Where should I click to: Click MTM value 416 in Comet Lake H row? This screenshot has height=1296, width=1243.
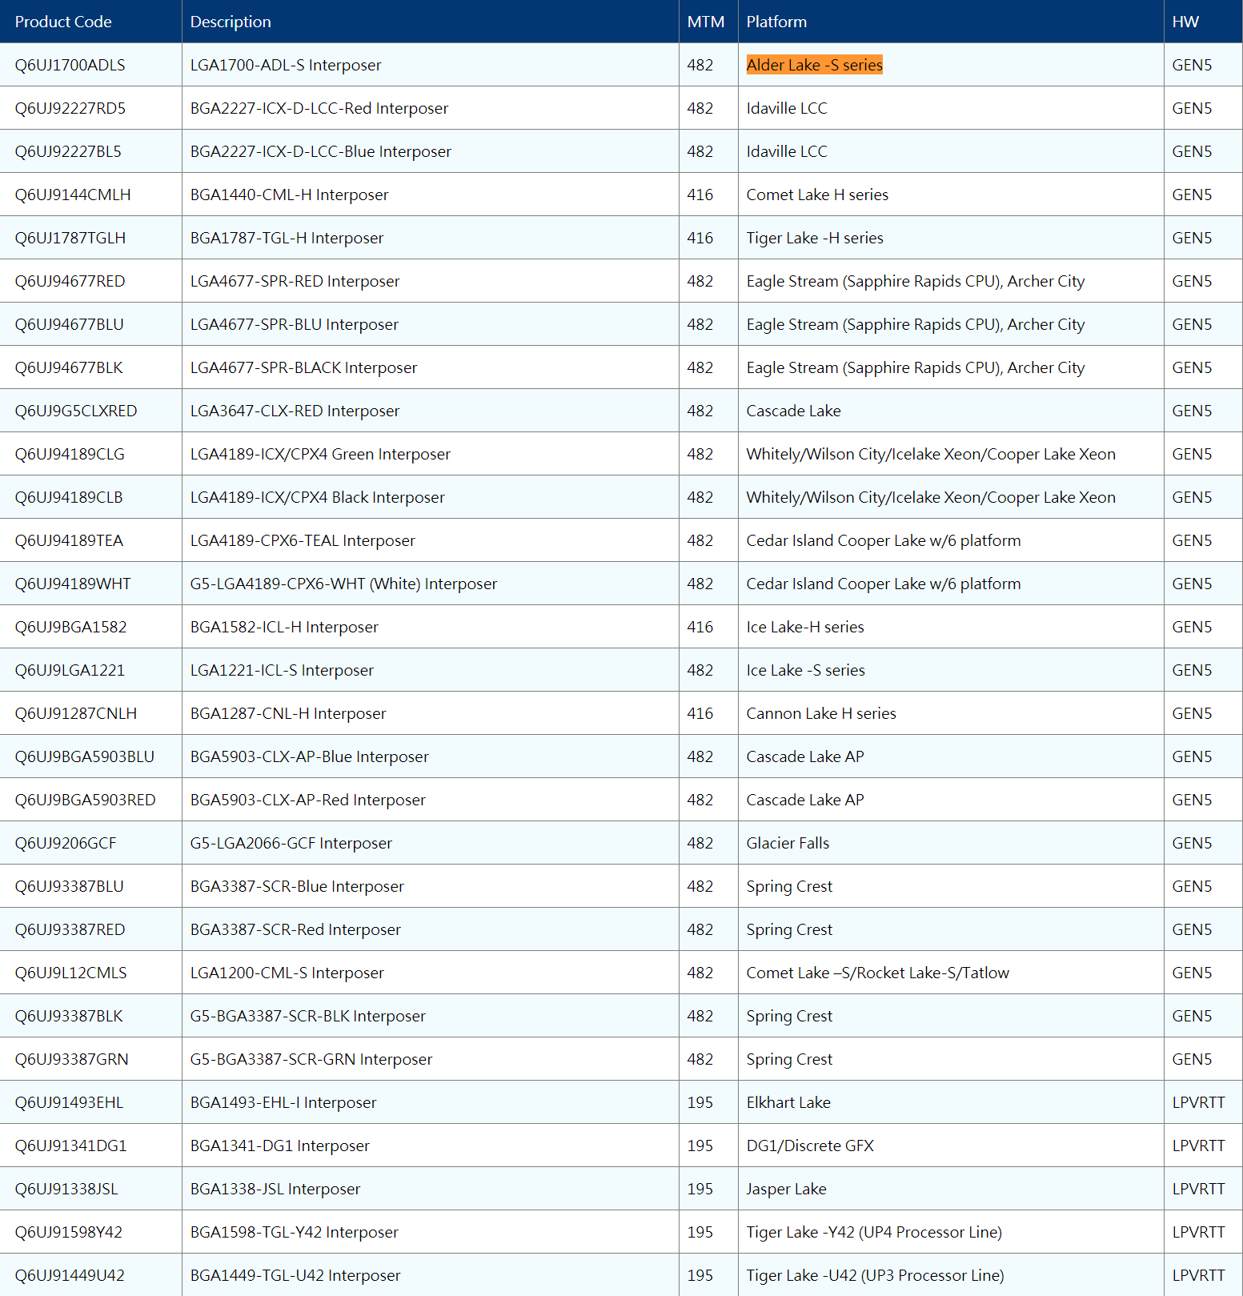pos(700,195)
